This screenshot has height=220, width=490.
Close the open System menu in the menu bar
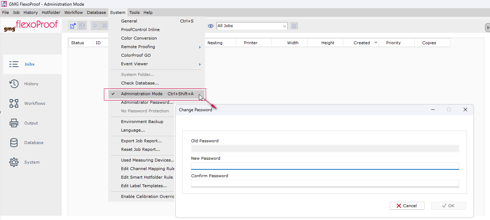[x=117, y=12]
